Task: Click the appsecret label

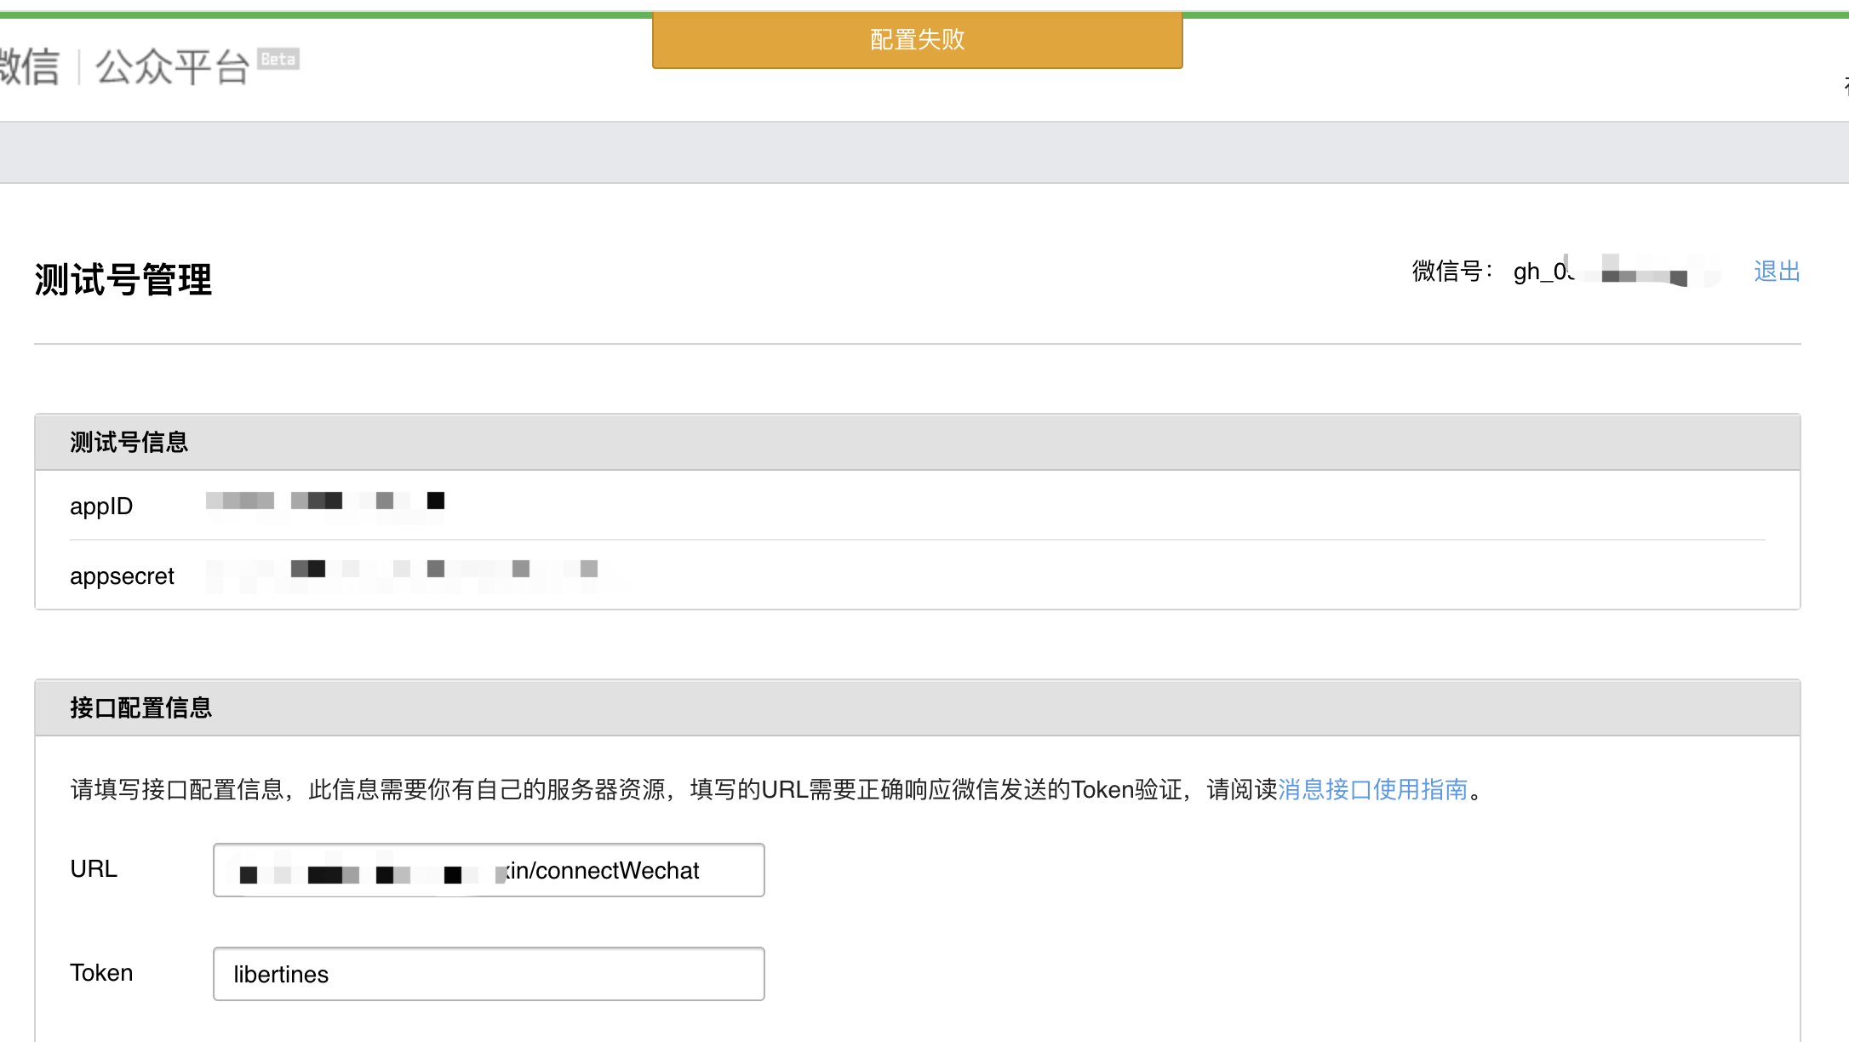Action: pos(122,576)
